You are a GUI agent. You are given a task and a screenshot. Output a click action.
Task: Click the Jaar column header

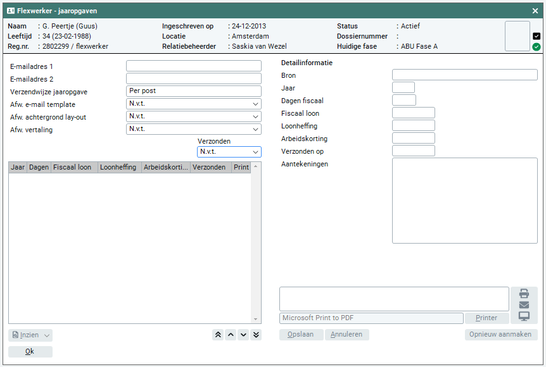tap(18, 168)
